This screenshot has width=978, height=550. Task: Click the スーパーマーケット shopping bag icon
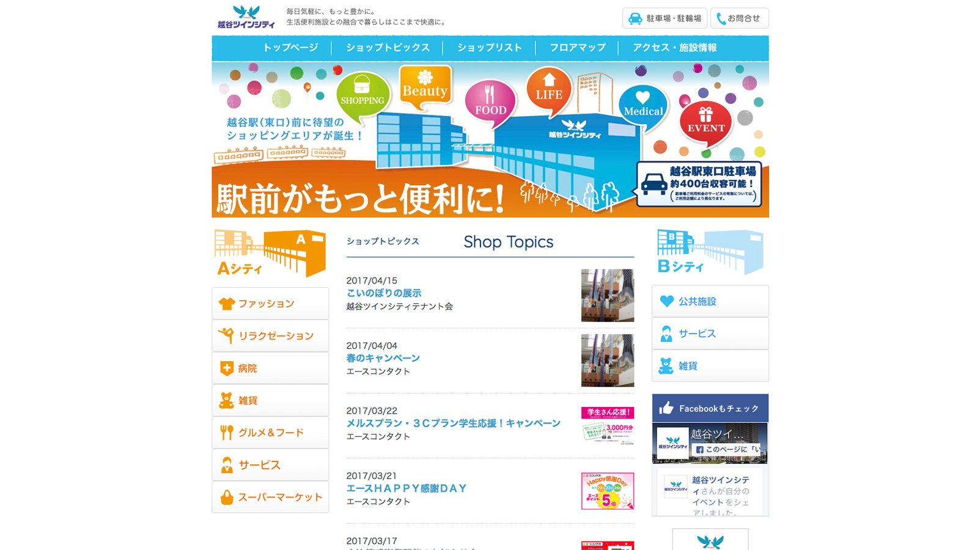point(227,497)
